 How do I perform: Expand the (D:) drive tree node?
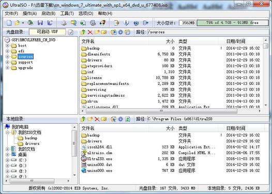click(x=7, y=166)
